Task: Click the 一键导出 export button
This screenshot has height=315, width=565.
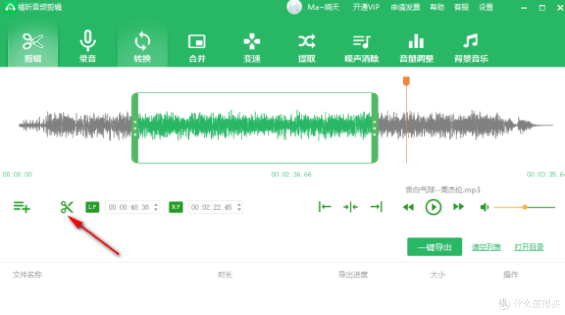Action: (x=435, y=247)
